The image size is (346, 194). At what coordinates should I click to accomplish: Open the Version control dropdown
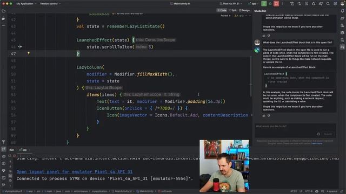[50, 4]
